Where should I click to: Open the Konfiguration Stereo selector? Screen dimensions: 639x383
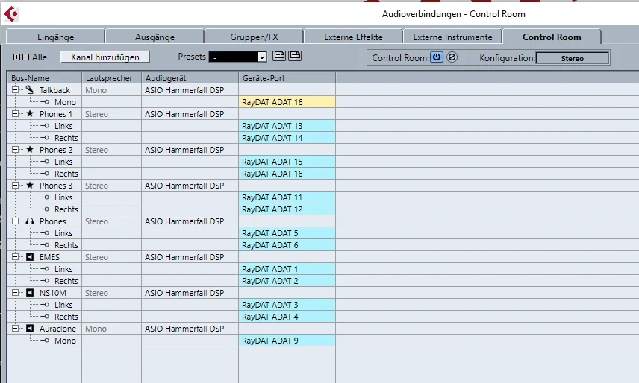572,58
